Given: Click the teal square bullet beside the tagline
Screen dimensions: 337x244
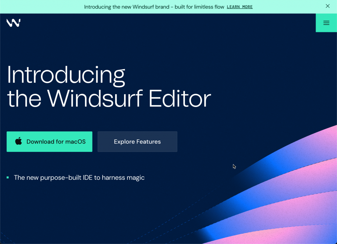Looking at the screenshot, I should [x=8, y=178].
